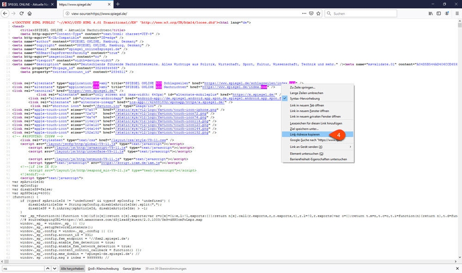Jump to previous find match arrow
The width and height of the screenshot is (462, 273).
(48, 268)
